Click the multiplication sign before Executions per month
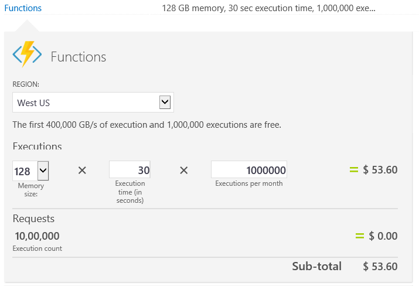Image resolution: width=419 pixels, height=286 pixels. coord(183,170)
